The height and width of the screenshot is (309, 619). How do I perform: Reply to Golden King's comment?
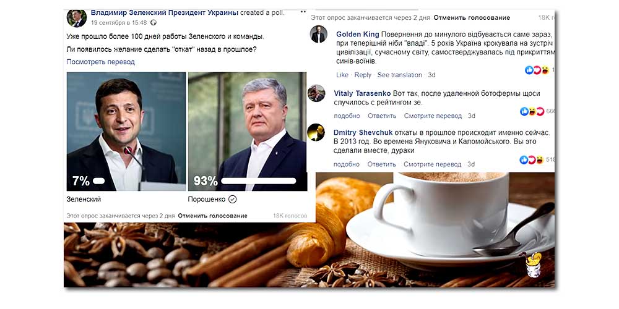tap(363, 75)
